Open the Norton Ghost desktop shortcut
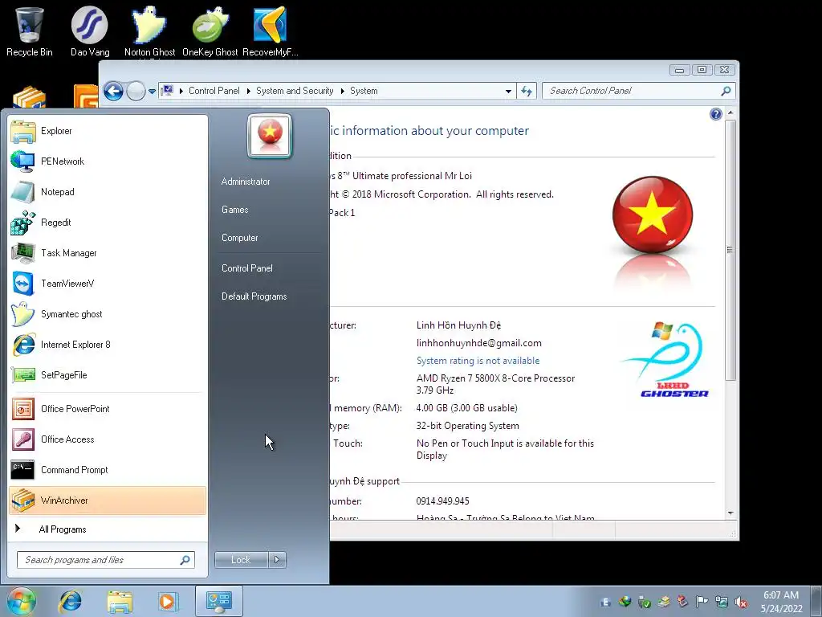The image size is (822, 617). [149, 31]
